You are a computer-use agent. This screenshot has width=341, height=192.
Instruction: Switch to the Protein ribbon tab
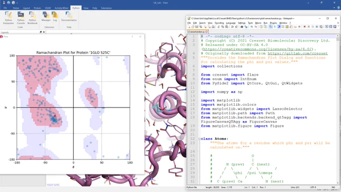(38, 8)
